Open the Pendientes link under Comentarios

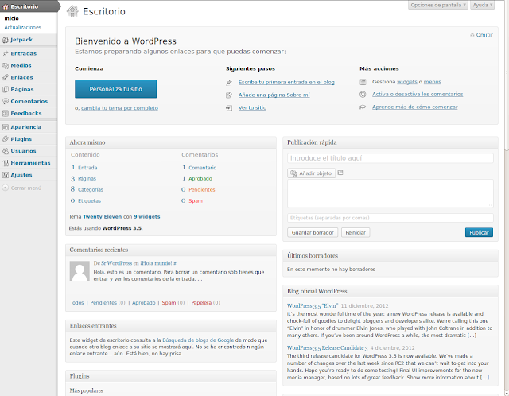click(x=201, y=189)
